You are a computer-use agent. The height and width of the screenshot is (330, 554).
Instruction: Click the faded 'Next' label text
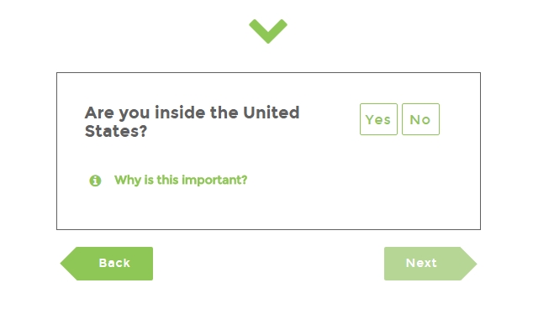pos(421,263)
